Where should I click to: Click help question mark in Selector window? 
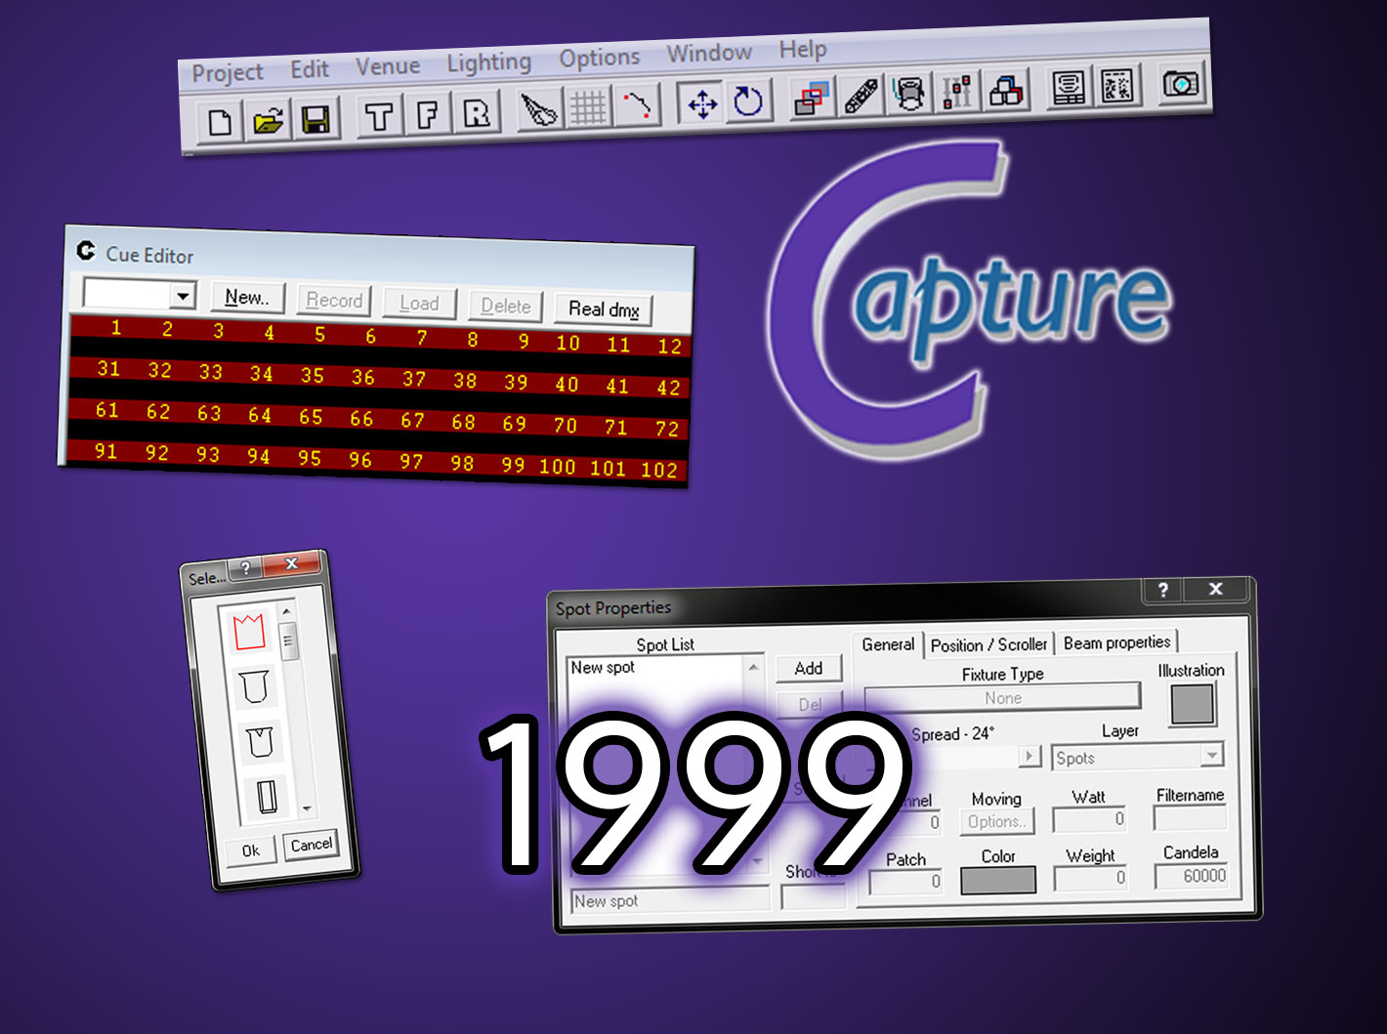coord(246,568)
